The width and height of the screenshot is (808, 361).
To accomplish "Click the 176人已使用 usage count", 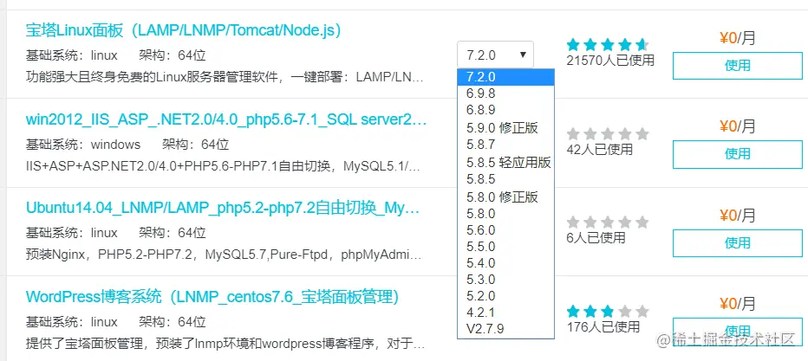I will tap(603, 326).
